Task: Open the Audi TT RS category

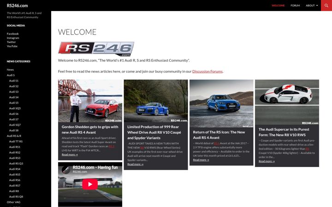Action: pos(16,142)
